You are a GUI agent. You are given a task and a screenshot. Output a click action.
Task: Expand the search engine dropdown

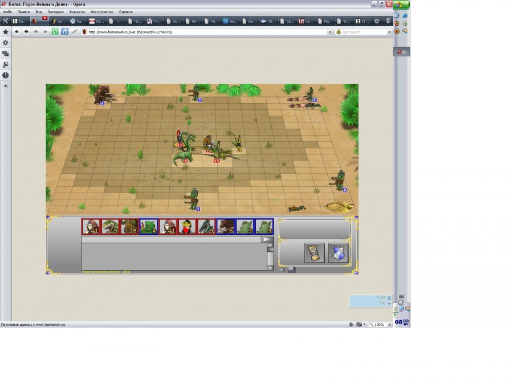click(389, 32)
